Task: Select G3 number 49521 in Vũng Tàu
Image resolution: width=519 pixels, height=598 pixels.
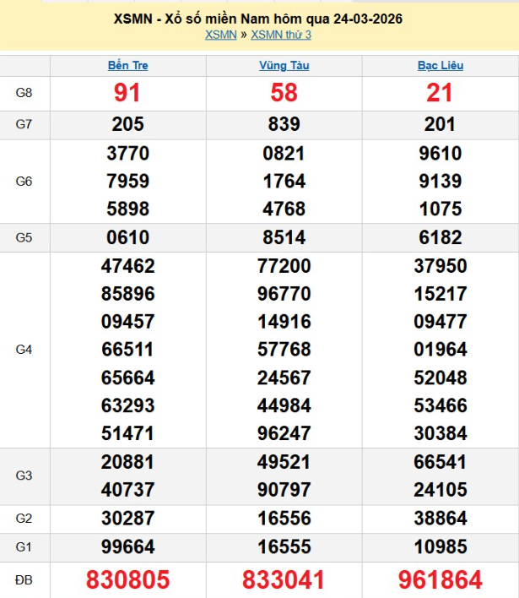Action: pyautogui.click(x=284, y=460)
